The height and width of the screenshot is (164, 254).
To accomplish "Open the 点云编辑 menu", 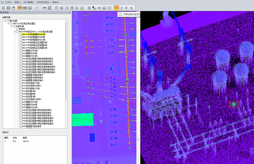I will (29, 2).
